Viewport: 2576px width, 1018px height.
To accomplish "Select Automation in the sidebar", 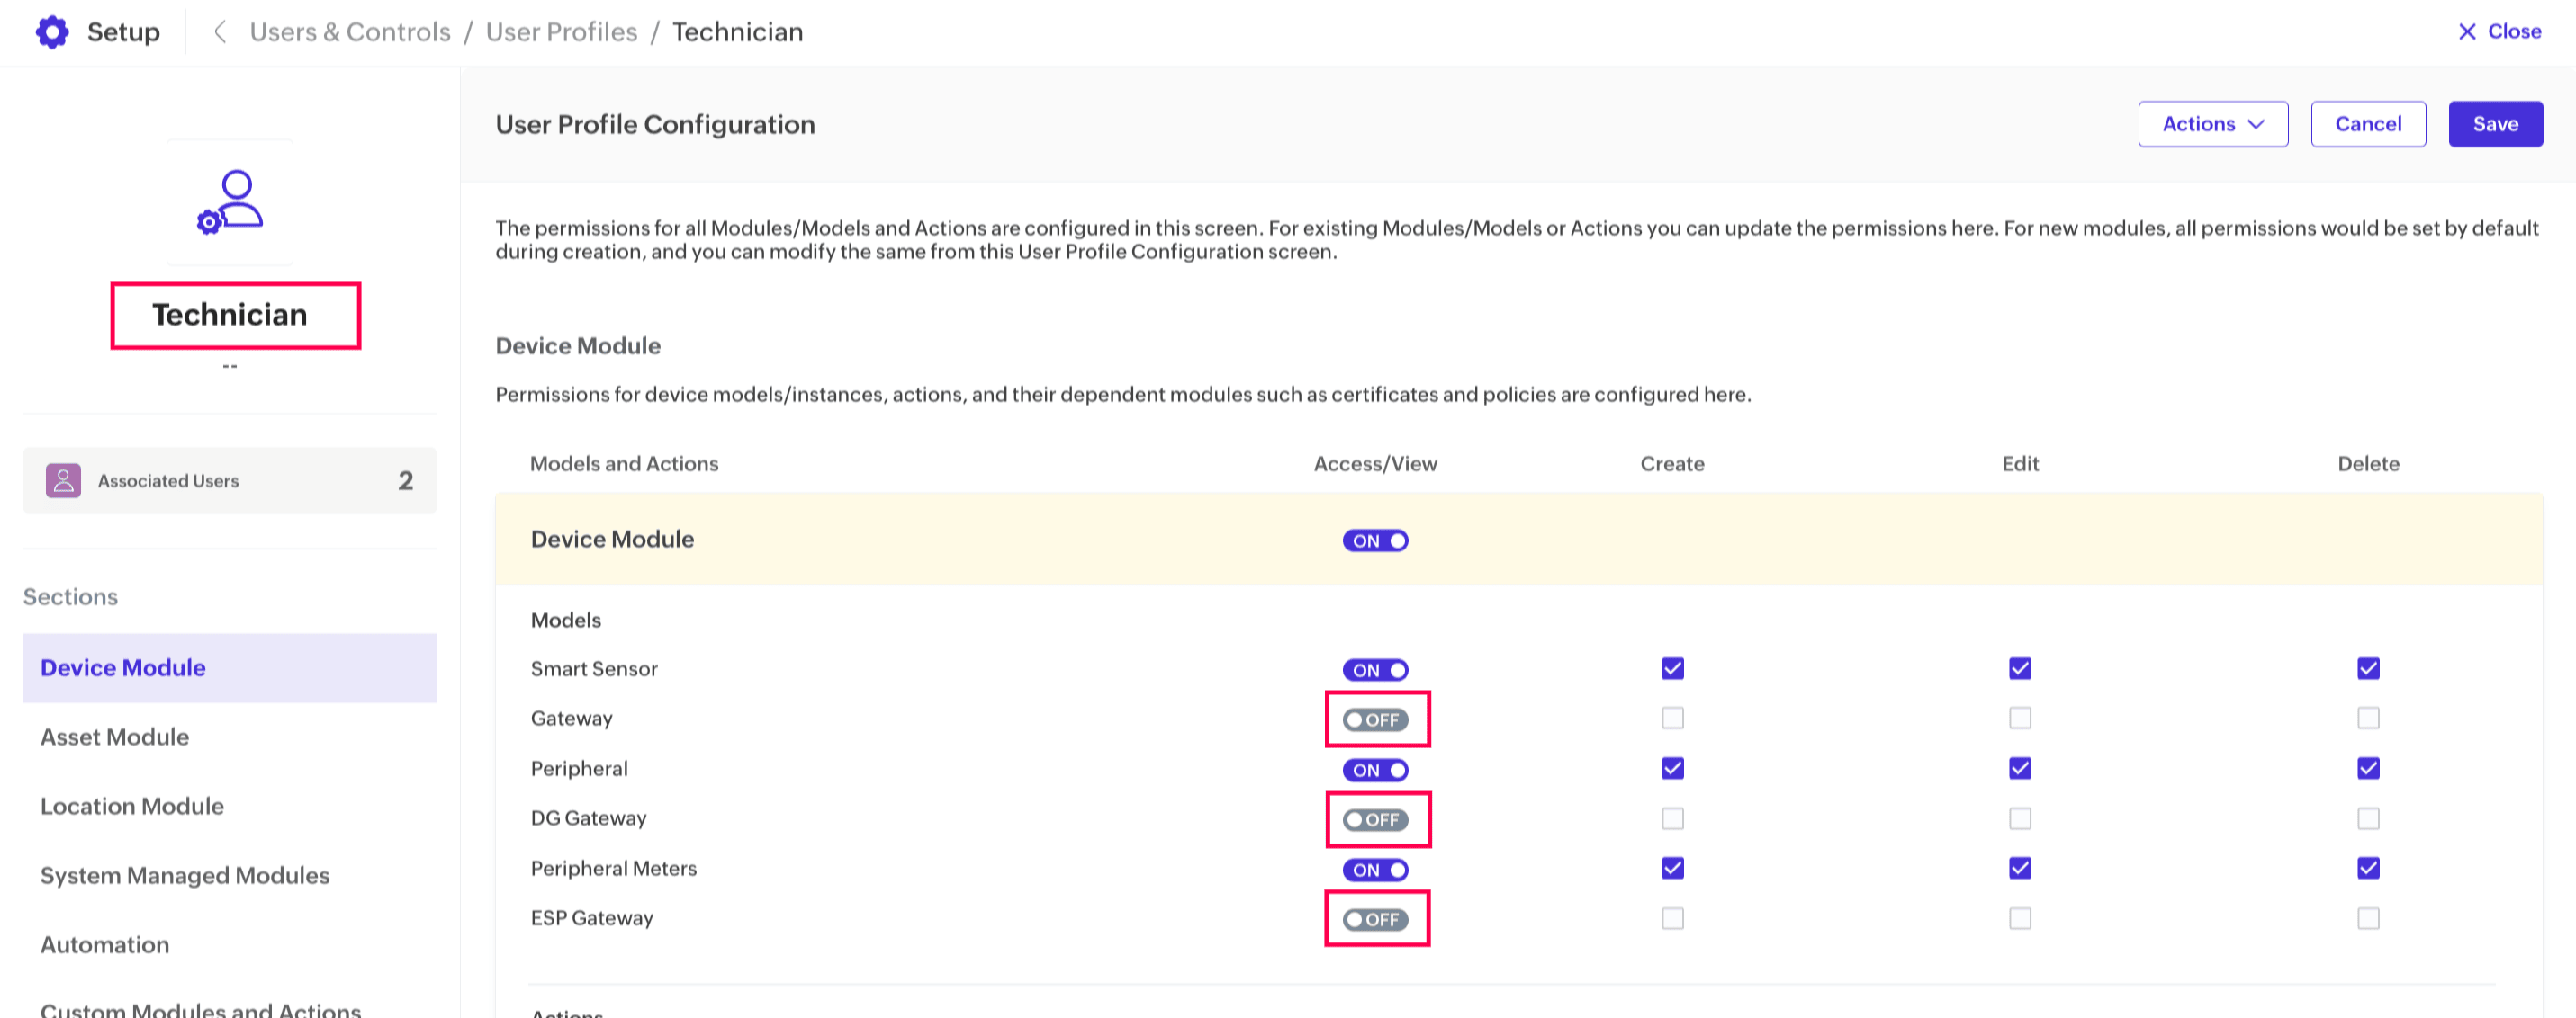I will tap(105, 944).
